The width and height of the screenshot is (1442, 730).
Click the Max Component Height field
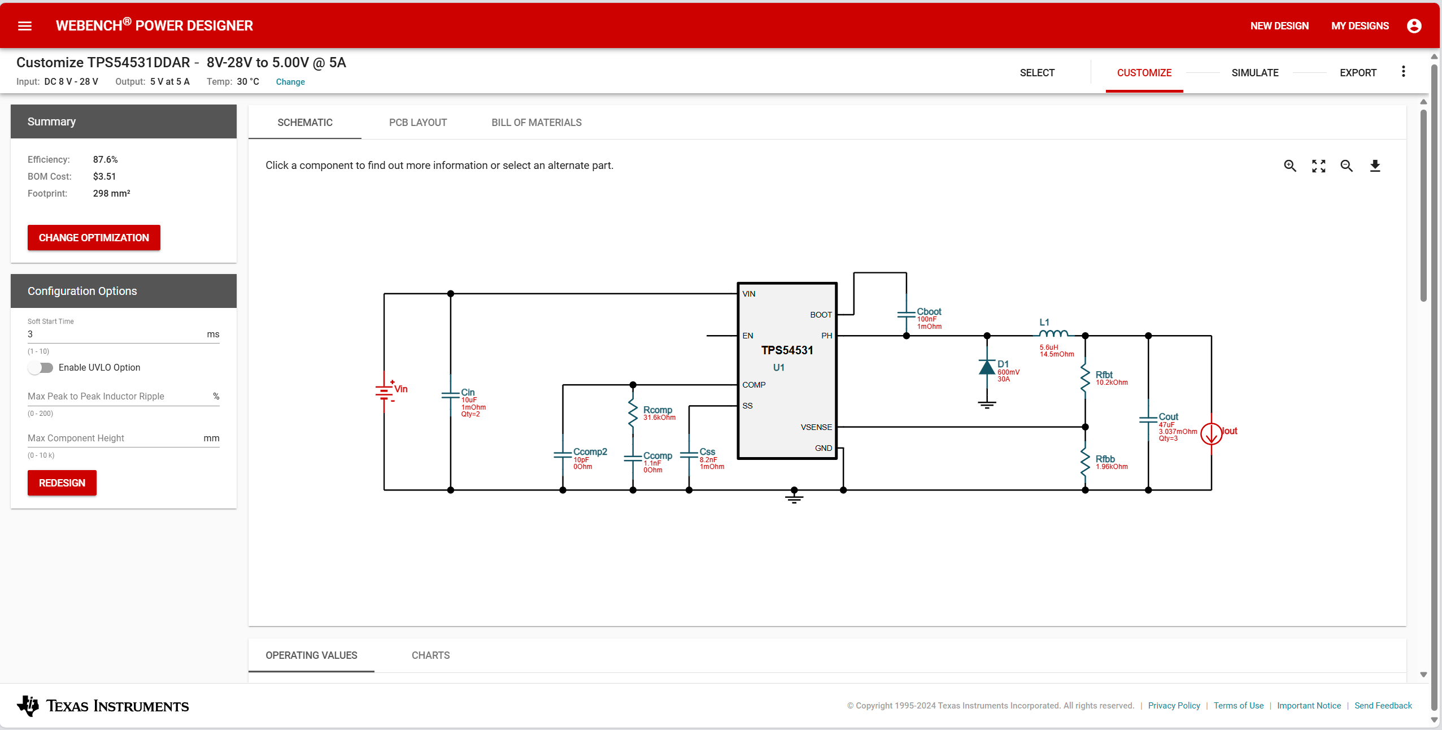point(123,438)
